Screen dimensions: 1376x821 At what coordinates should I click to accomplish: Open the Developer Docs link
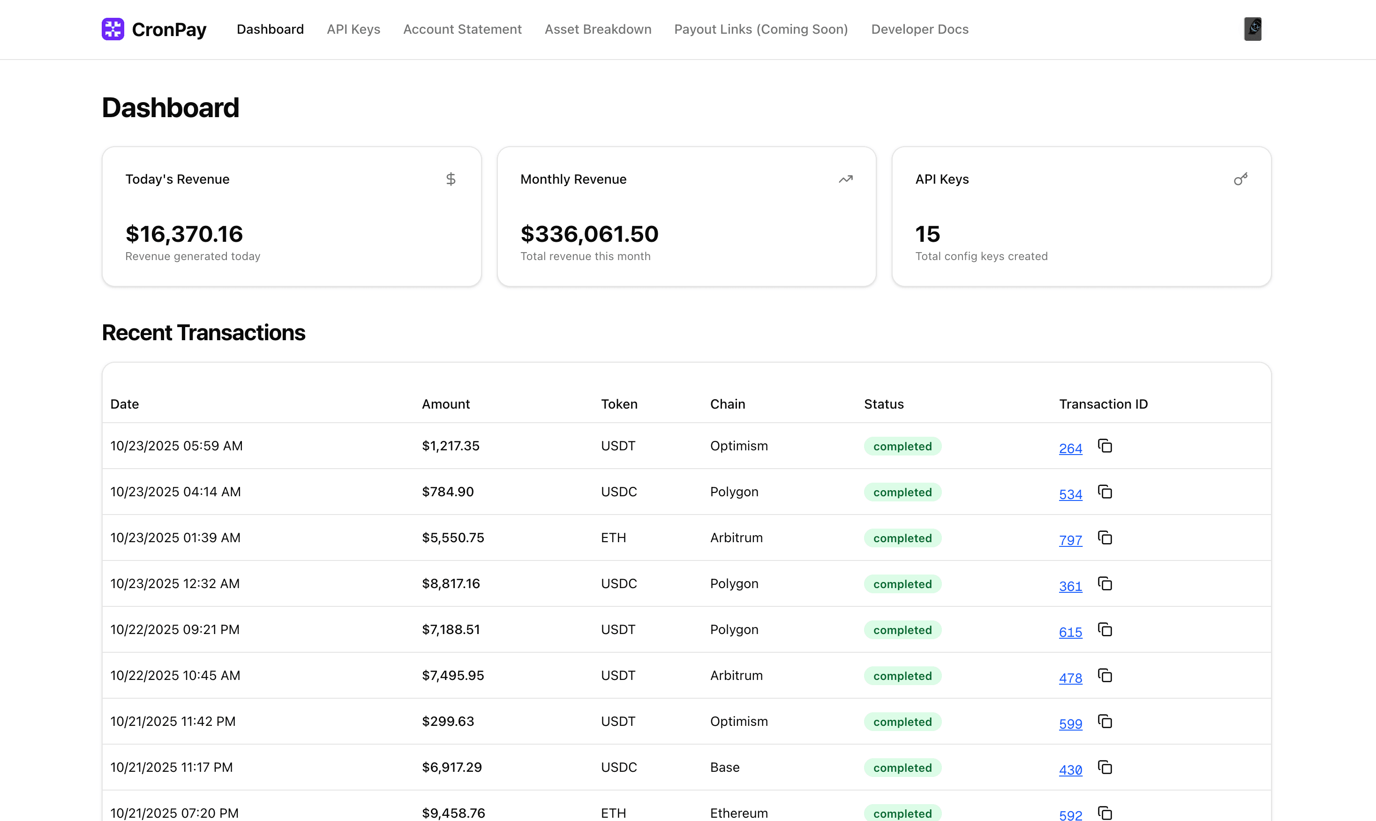919,30
